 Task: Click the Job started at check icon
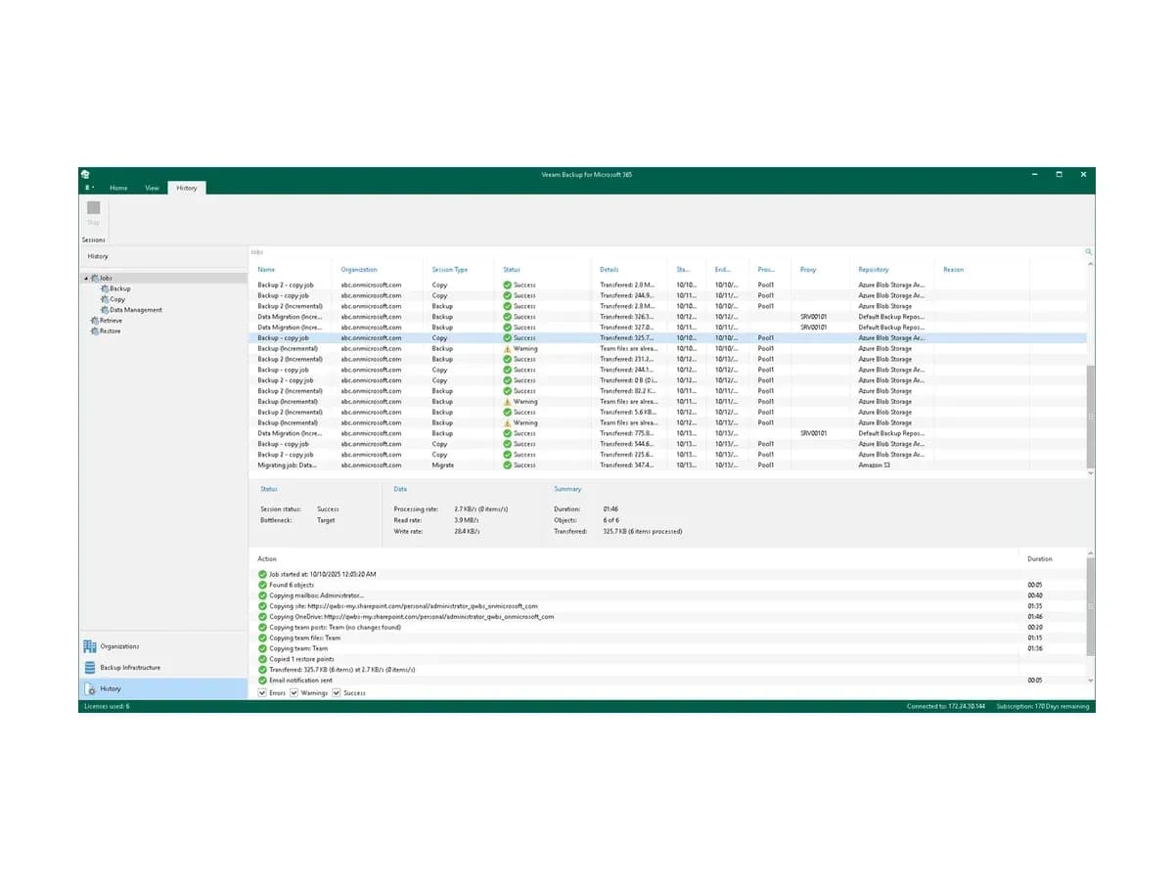click(x=262, y=574)
